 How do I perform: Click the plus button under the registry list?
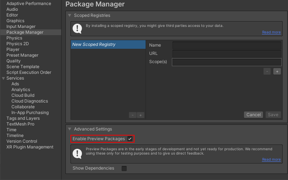pyautogui.click(x=141, y=115)
